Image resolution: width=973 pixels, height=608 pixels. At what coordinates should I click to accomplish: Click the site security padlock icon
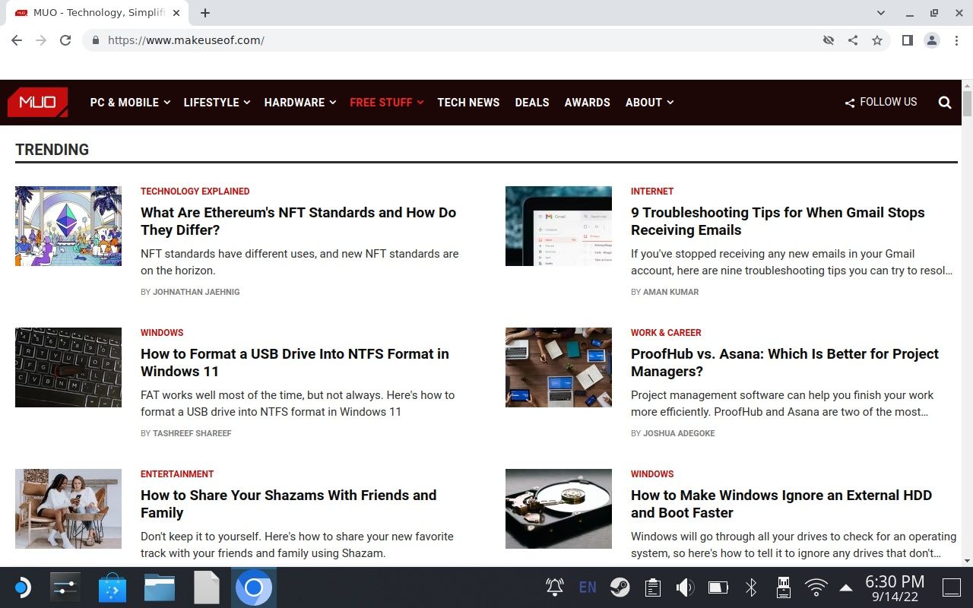[x=95, y=40]
